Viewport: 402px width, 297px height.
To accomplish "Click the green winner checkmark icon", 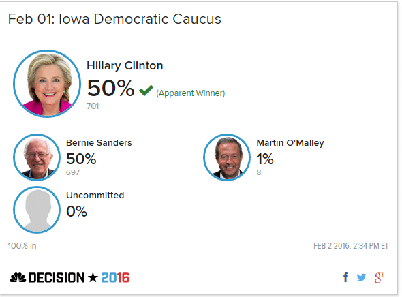I will pyautogui.click(x=146, y=91).
